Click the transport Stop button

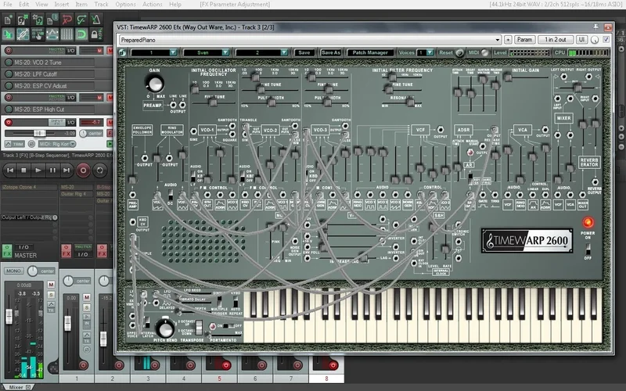[x=23, y=170]
